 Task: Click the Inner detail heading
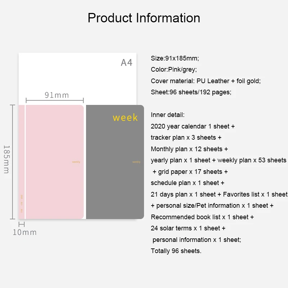pyautogui.click(x=167, y=115)
